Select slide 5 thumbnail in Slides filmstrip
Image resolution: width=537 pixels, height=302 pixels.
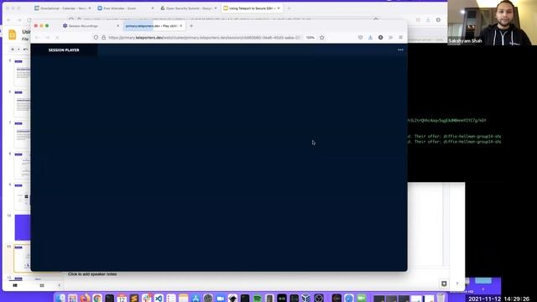(x=23, y=73)
